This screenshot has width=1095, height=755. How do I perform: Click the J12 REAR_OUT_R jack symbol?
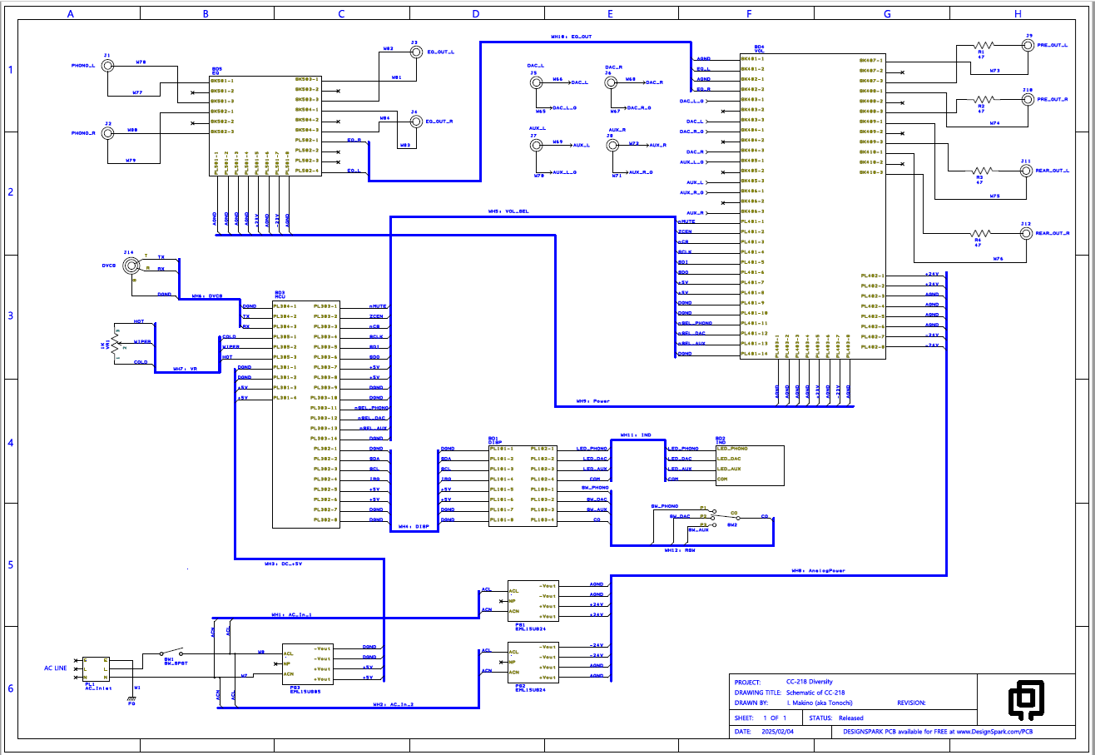click(x=1026, y=234)
